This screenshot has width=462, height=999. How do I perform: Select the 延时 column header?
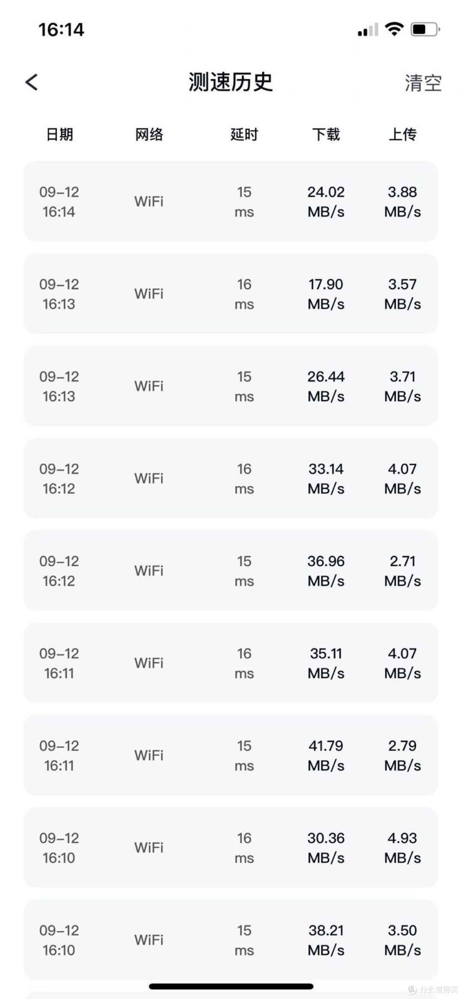244,135
